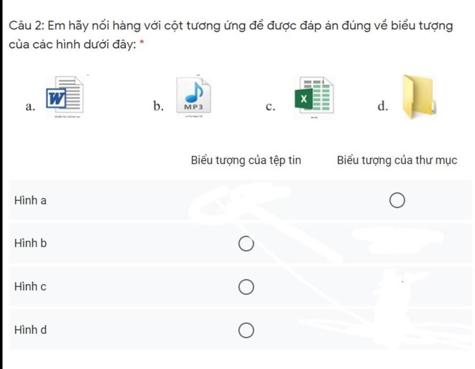Click the yellow folder icon
Image resolution: width=475 pixels, height=369 pixels.
pyautogui.click(x=418, y=97)
